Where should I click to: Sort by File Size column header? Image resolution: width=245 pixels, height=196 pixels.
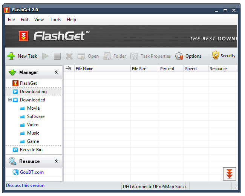pyautogui.click(x=145, y=69)
